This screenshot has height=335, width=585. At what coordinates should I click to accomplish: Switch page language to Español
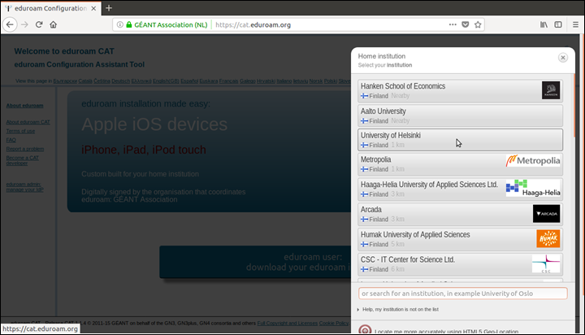click(x=189, y=81)
